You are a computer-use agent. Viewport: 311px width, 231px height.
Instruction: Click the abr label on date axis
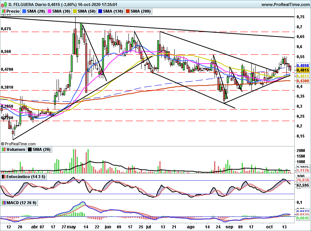[x=35, y=227]
